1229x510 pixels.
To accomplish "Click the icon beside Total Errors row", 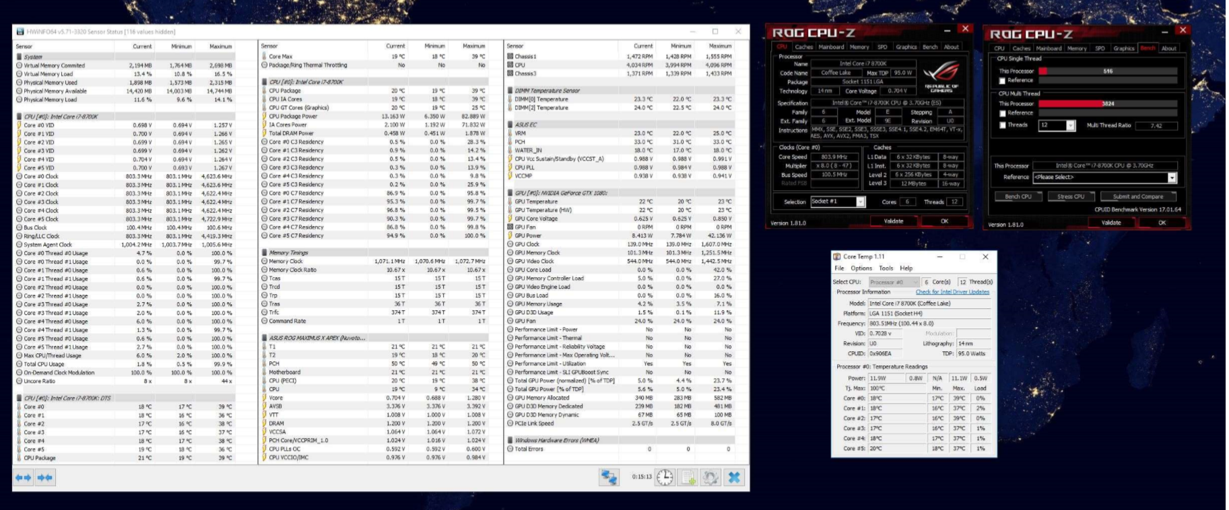I will tap(510, 449).
